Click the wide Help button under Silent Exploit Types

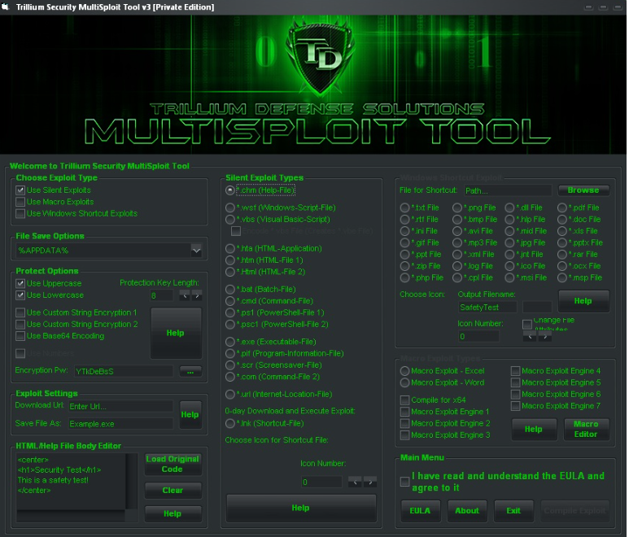coord(301,509)
